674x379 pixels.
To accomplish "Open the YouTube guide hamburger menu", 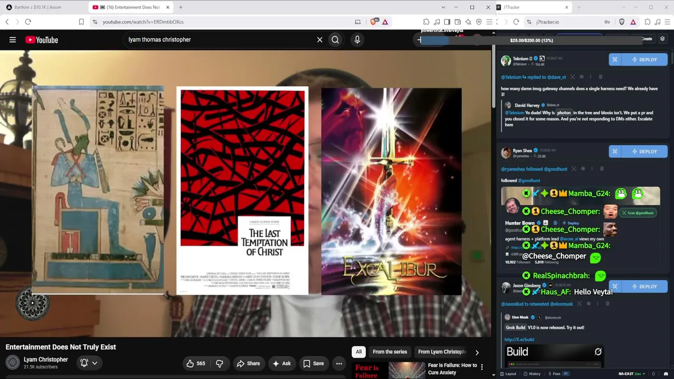I will [13, 39].
